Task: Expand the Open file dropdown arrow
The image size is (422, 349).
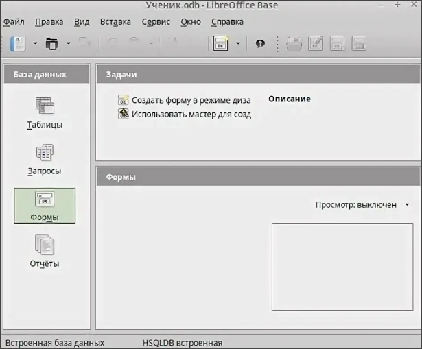Action: pos(69,43)
